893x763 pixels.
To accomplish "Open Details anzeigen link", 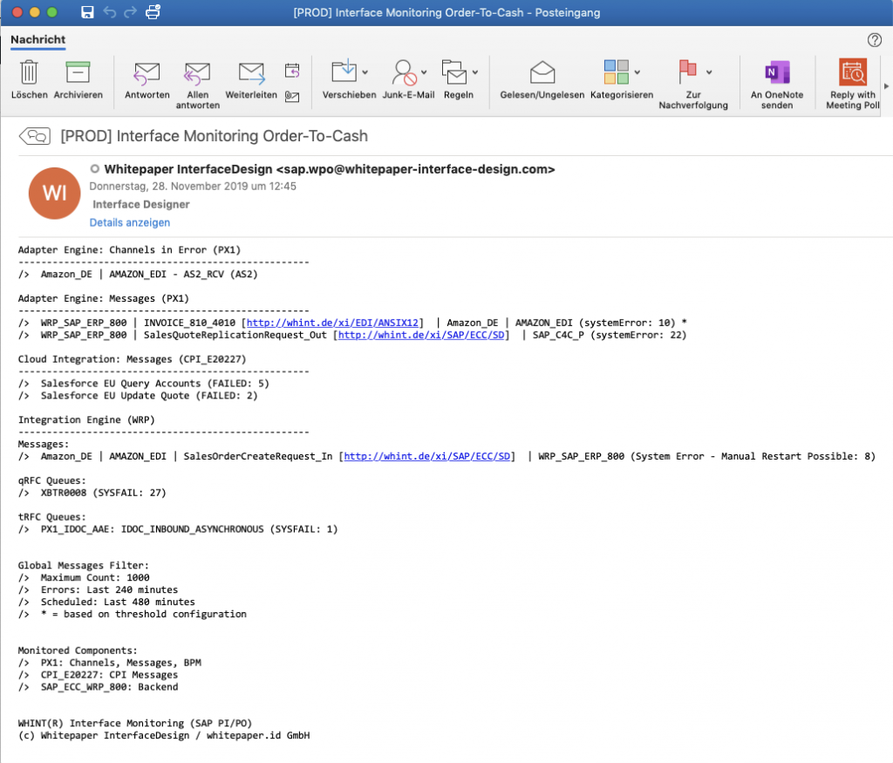I will [x=130, y=222].
